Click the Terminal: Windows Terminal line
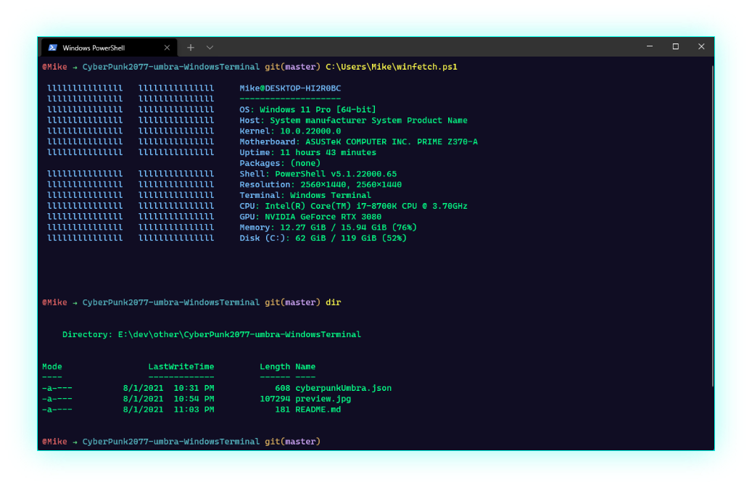 (305, 195)
